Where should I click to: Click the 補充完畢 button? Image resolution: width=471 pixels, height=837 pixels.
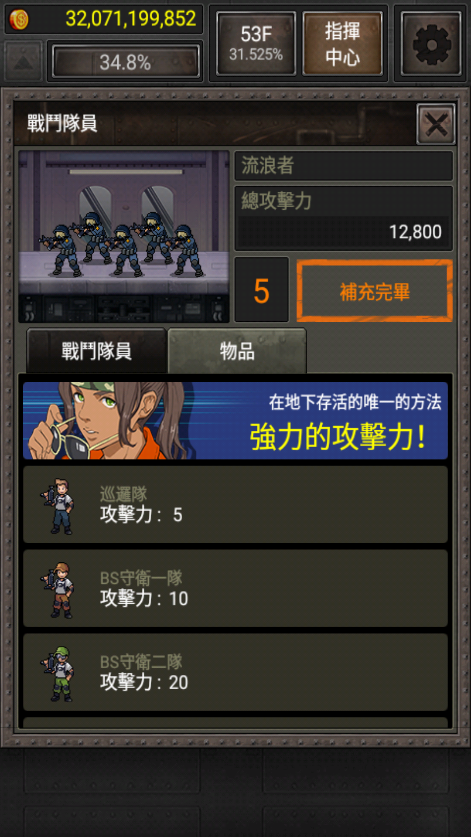(x=375, y=291)
